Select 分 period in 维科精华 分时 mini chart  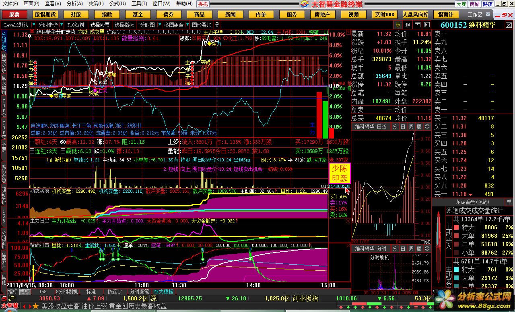[x=394, y=249]
